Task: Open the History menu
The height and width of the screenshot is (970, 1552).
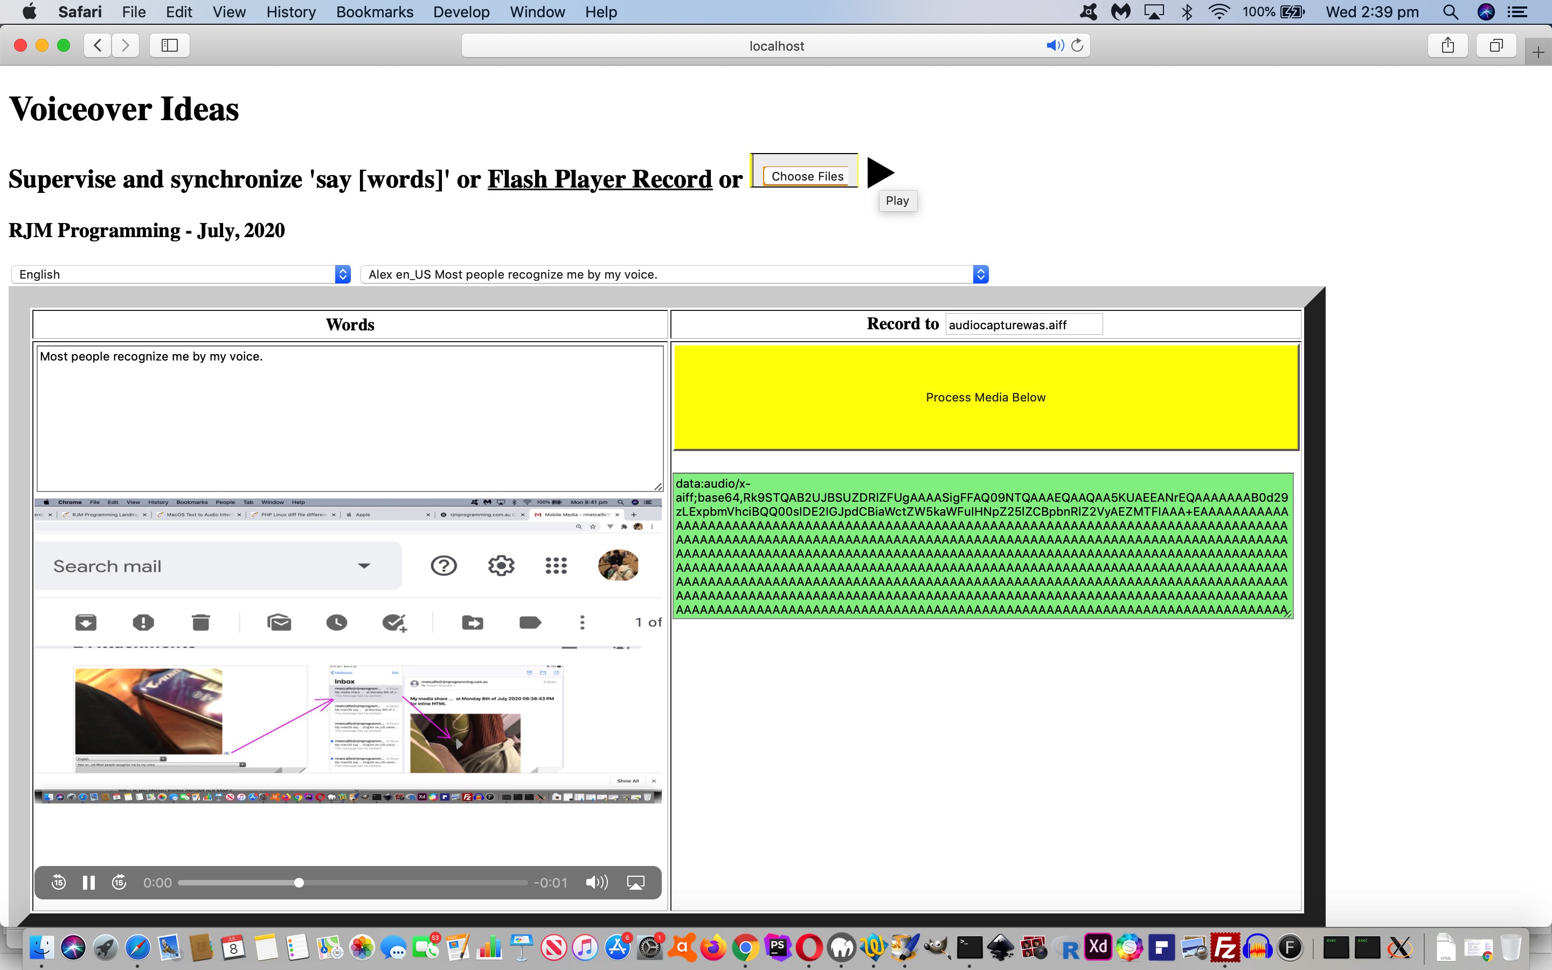Action: [x=290, y=11]
